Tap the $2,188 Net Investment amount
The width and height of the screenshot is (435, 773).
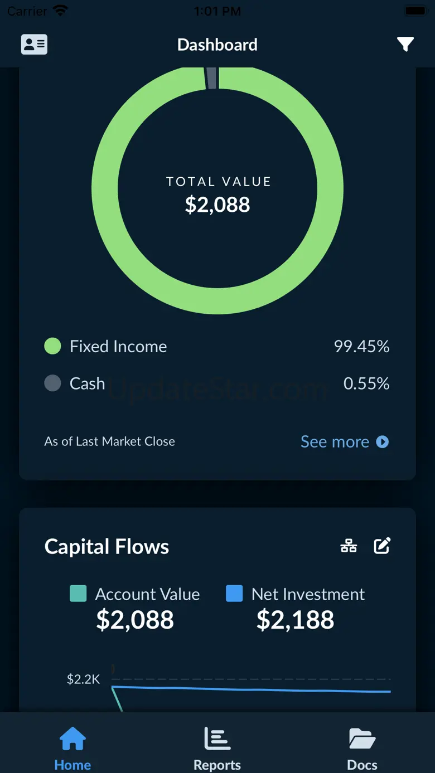click(295, 620)
